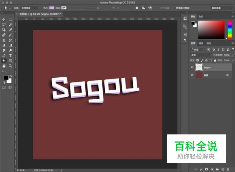Change screen mode from toolbar bottom
The width and height of the screenshot is (235, 172).
tap(10, 87)
